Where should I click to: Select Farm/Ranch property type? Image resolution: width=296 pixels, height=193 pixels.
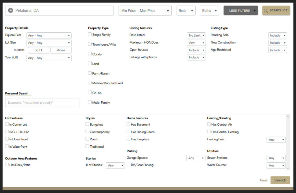tap(90, 73)
